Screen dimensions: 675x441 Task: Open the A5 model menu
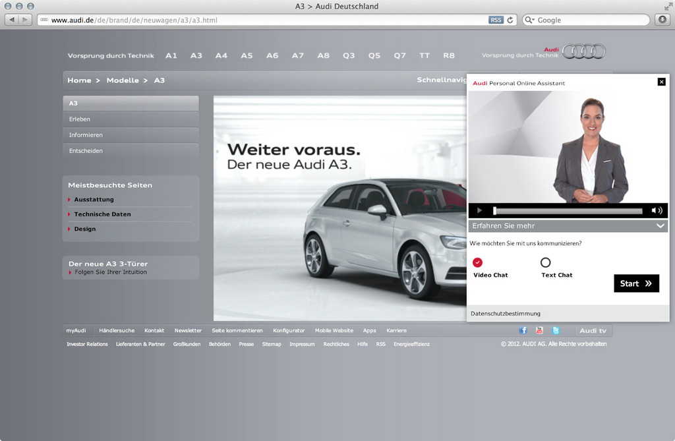pos(247,55)
